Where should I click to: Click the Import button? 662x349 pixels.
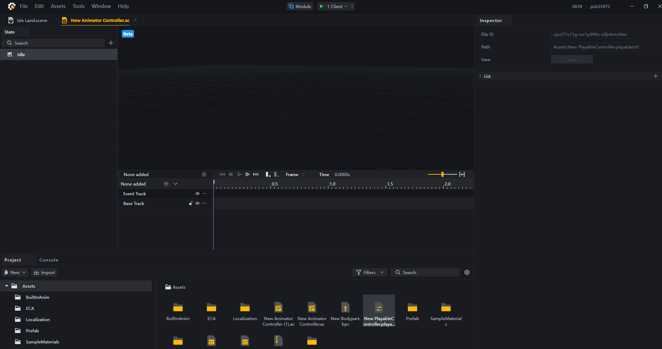(44, 272)
